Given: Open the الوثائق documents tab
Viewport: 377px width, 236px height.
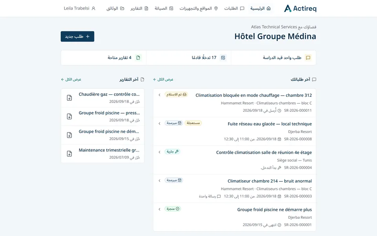Looking at the screenshot, I should point(115,8).
